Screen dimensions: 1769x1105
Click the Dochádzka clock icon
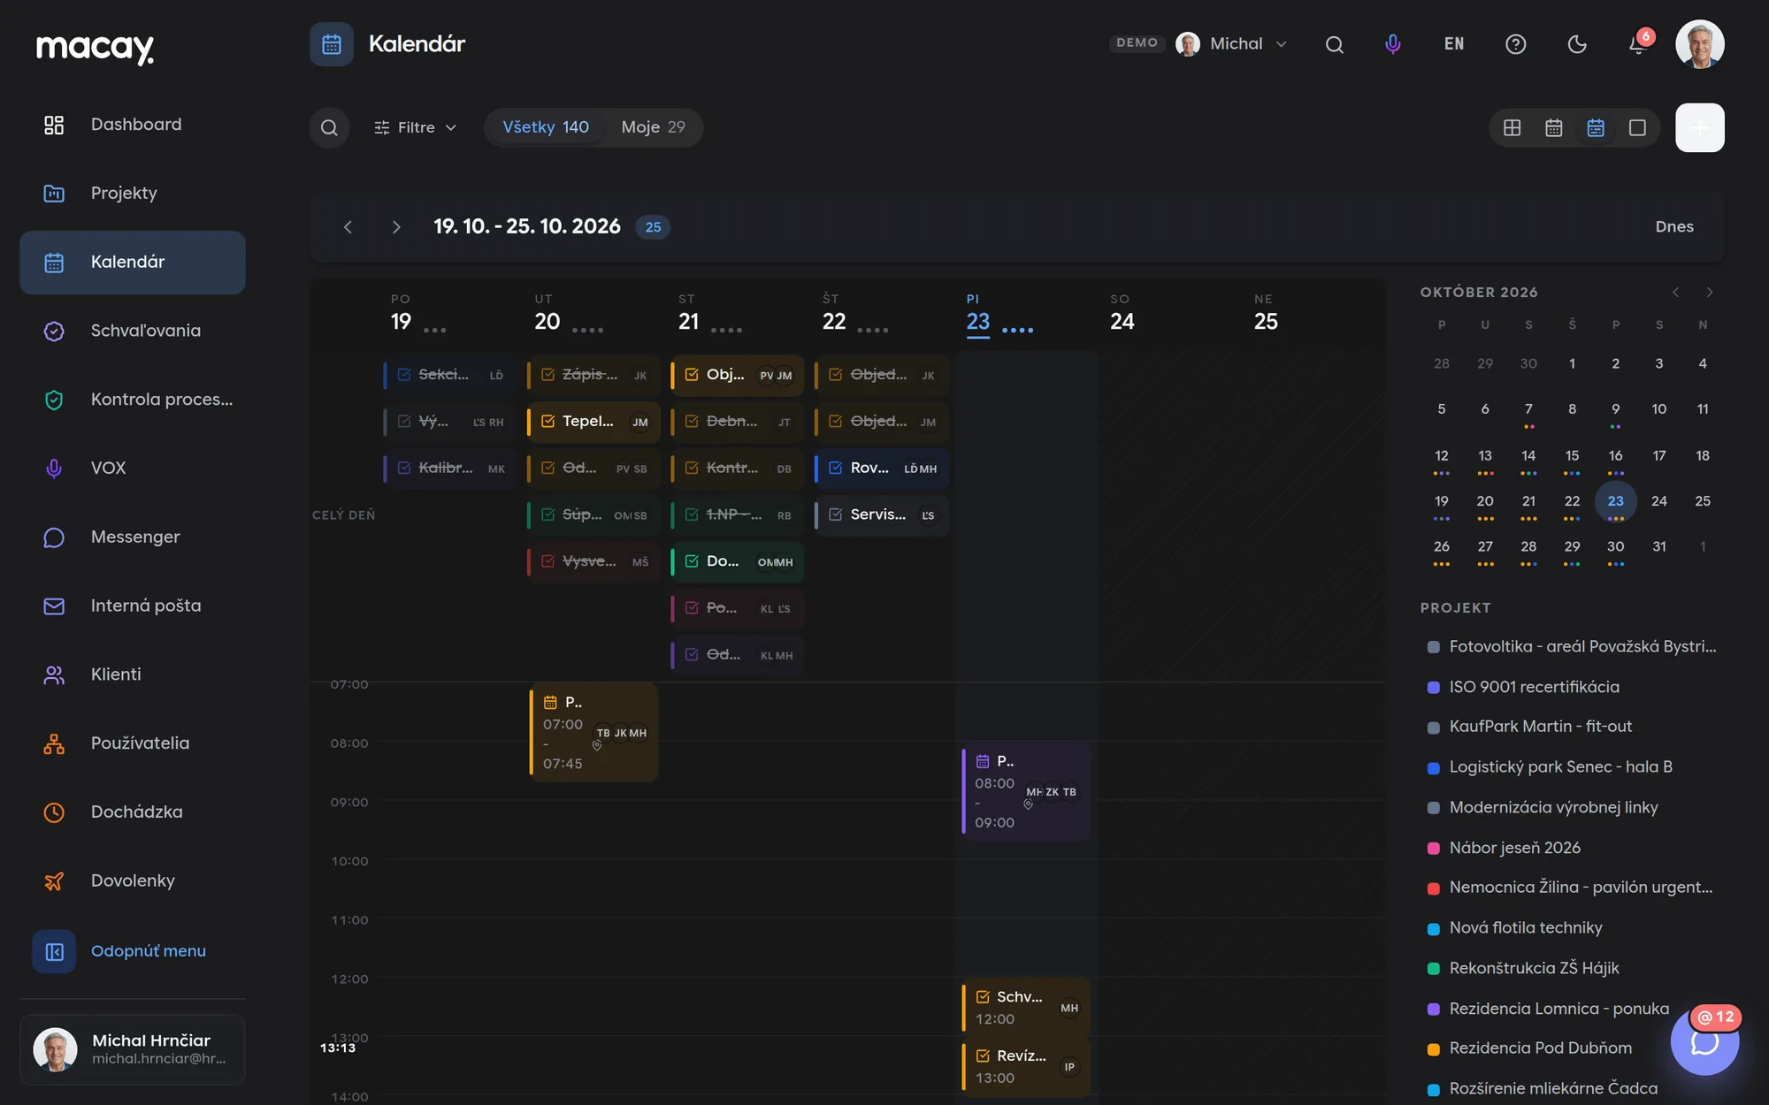tap(54, 812)
